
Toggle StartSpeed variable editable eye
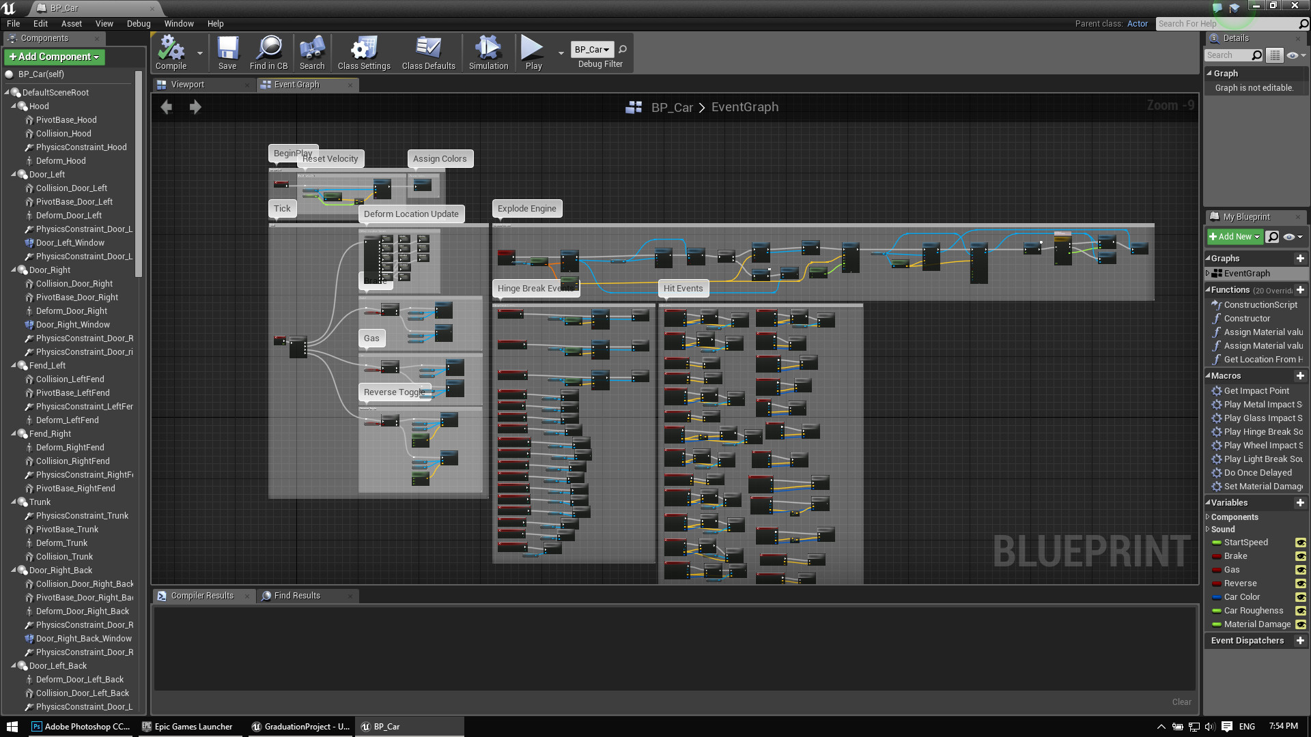1301,543
